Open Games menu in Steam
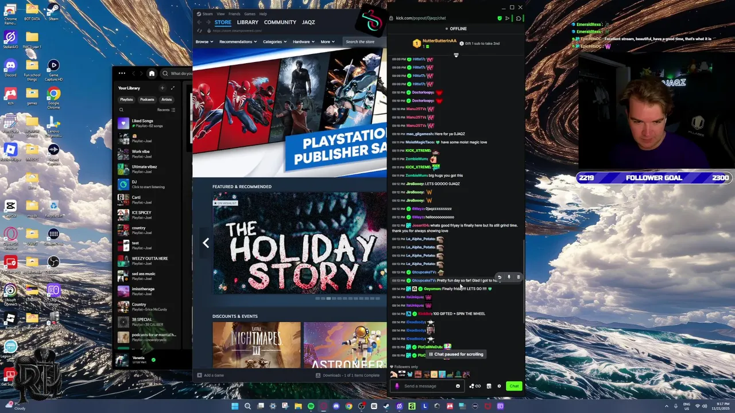Image resolution: width=735 pixels, height=413 pixels. 250,14
